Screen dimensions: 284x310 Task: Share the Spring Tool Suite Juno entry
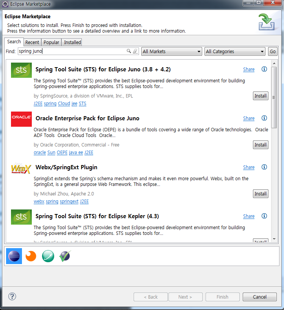249,69
